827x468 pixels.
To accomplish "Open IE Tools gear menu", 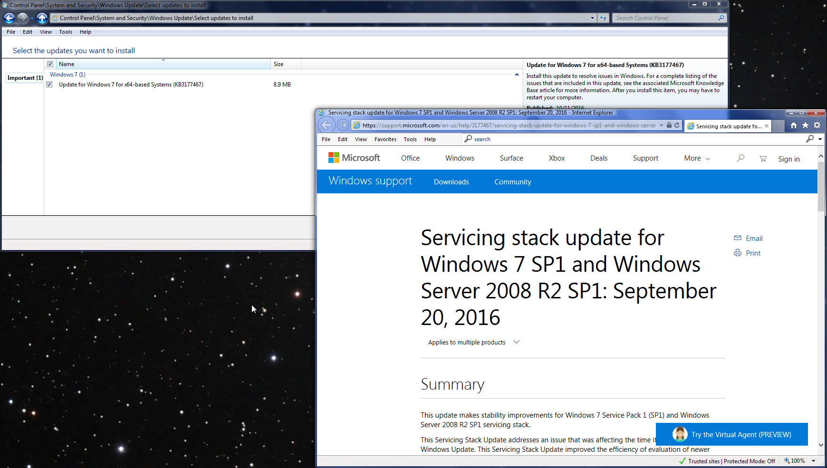I will pos(817,125).
